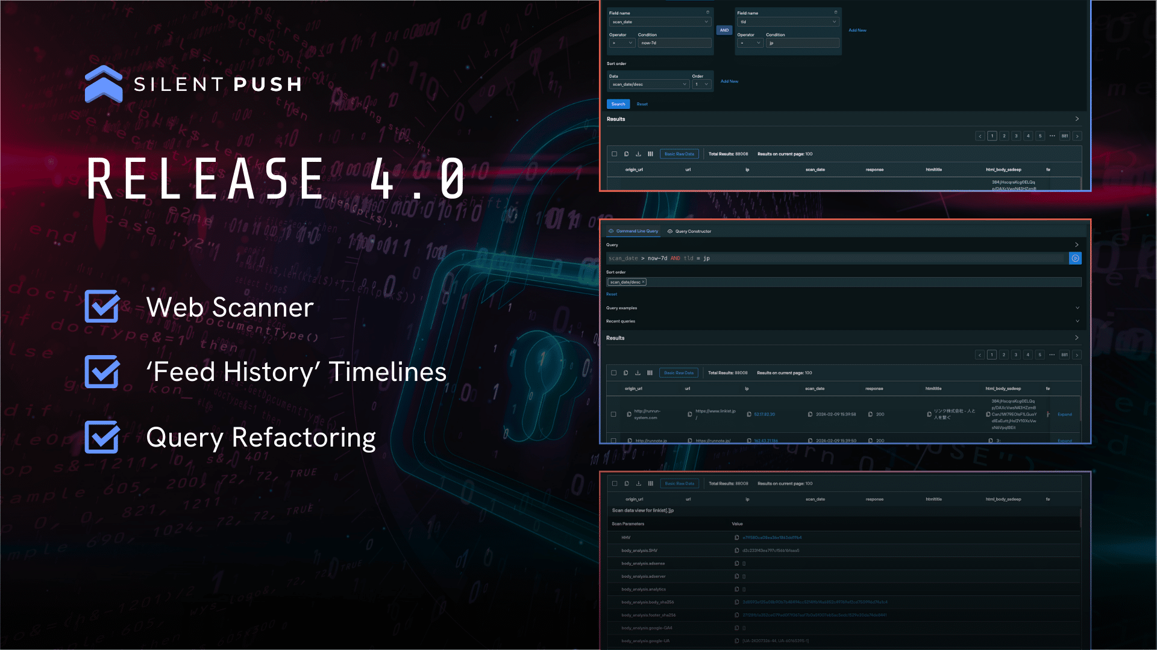Copy results icon in top screenshot toolbar
The width and height of the screenshot is (1157, 650).
click(626, 154)
